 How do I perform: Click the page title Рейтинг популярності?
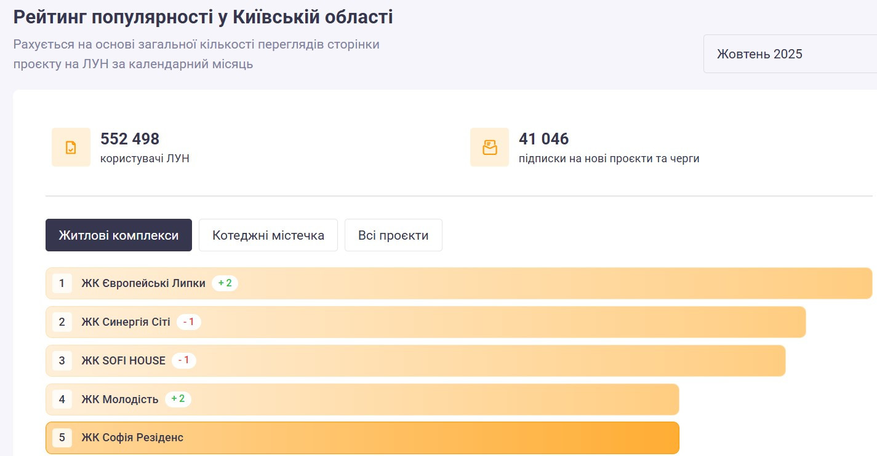pos(203,16)
